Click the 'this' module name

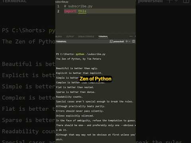tap(82, 11)
